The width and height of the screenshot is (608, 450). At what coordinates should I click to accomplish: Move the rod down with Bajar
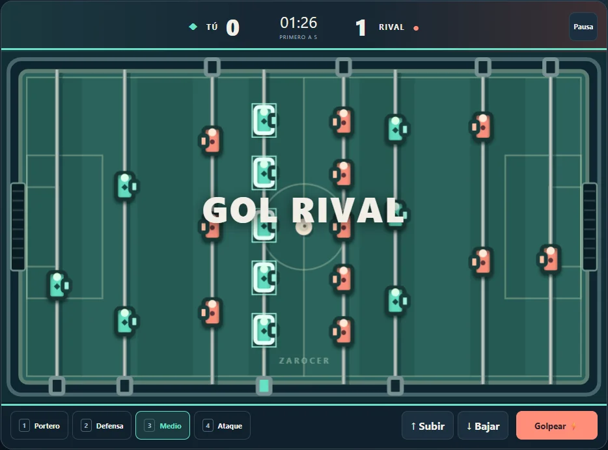[x=483, y=425]
